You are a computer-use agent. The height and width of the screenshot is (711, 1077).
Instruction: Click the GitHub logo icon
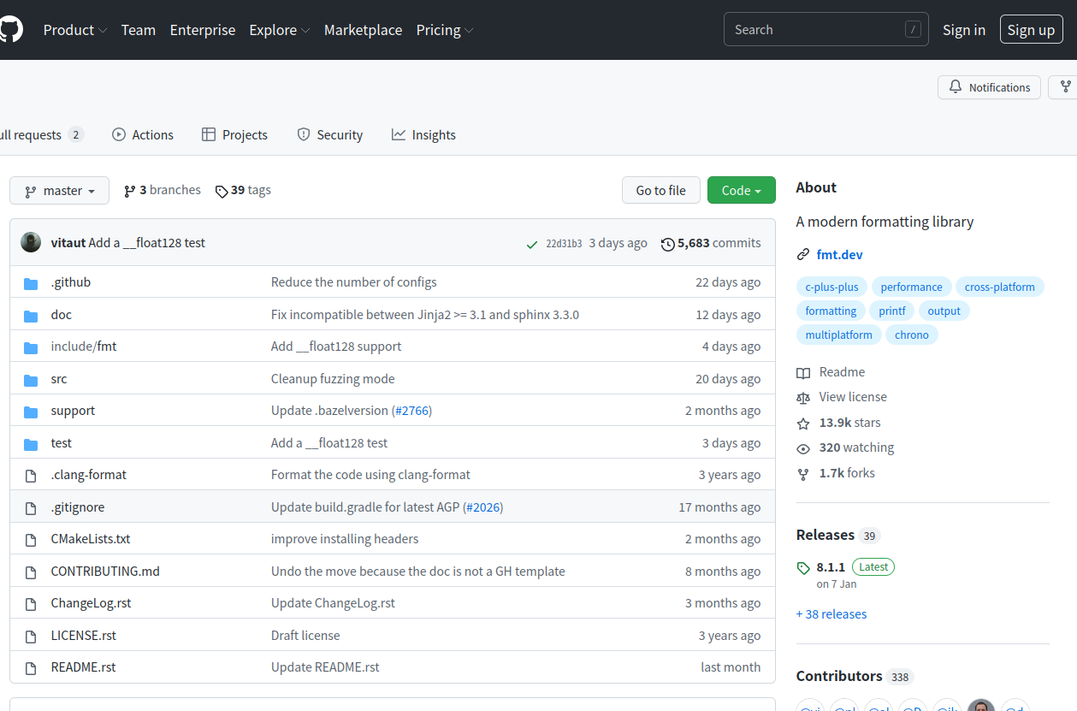point(9,30)
